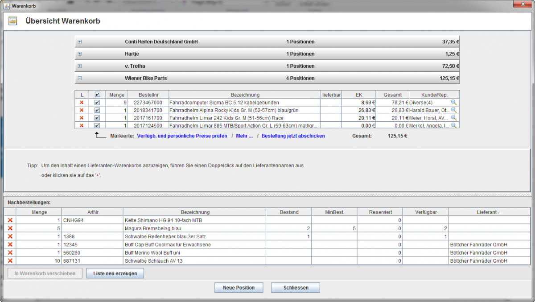Delete Kette Shimano HG 94 reorder entry

(x=10, y=220)
